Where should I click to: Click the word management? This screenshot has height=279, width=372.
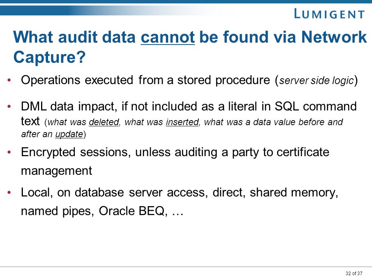57,171
